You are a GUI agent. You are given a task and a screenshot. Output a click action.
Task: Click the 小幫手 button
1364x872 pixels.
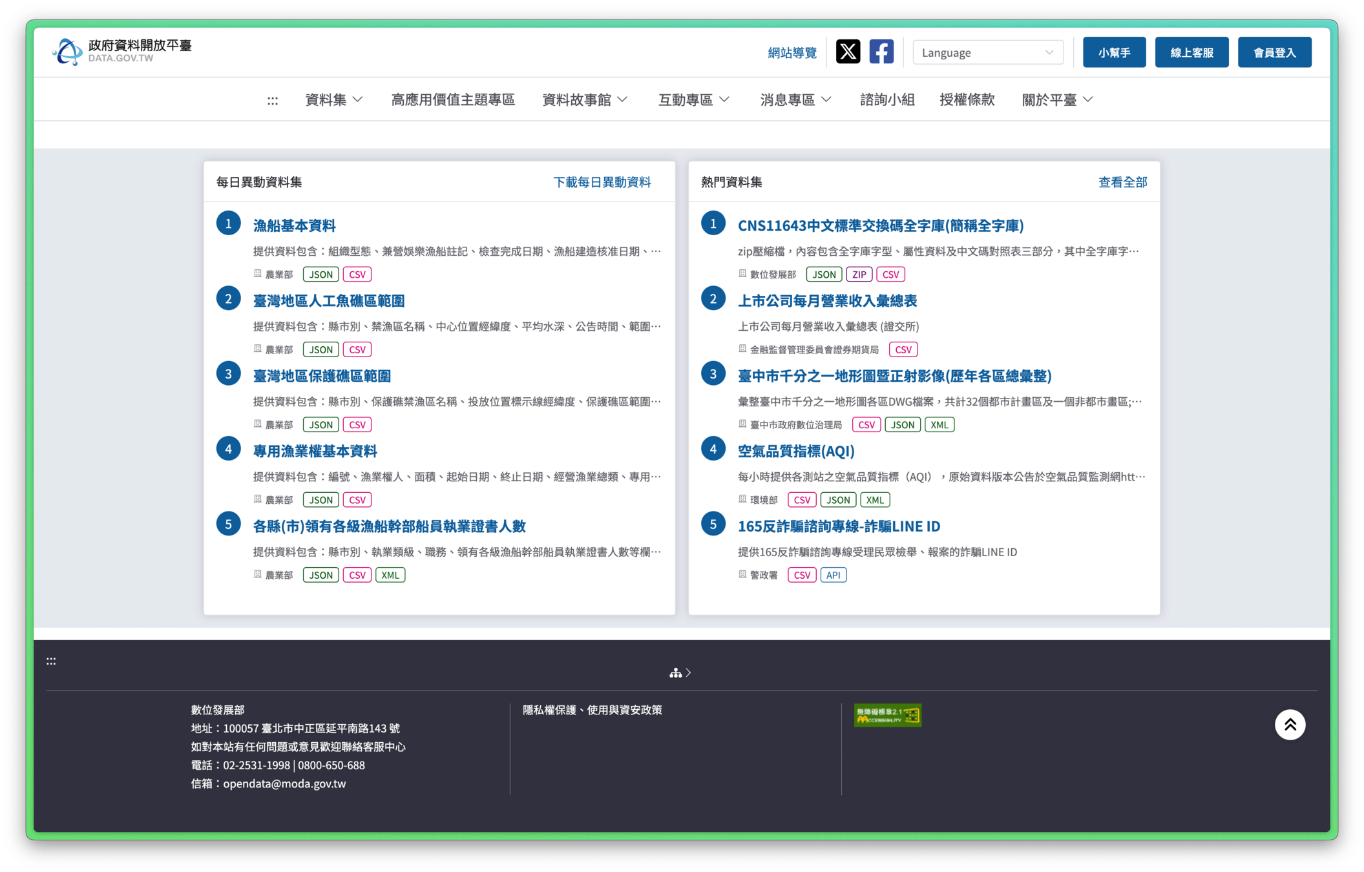pos(1114,52)
